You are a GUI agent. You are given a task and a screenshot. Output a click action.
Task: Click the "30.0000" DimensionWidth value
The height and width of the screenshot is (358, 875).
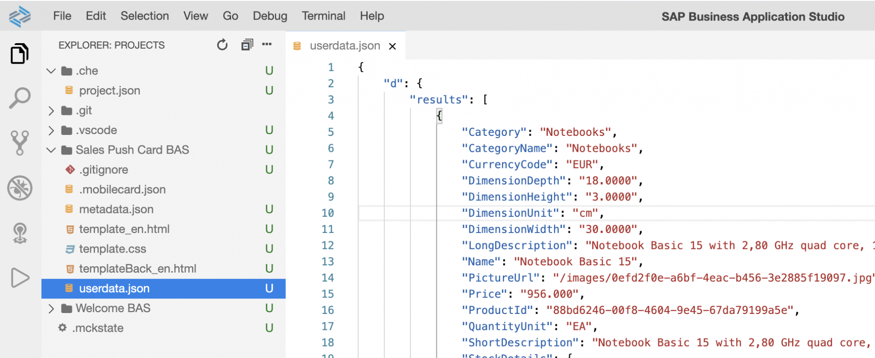[608, 229]
